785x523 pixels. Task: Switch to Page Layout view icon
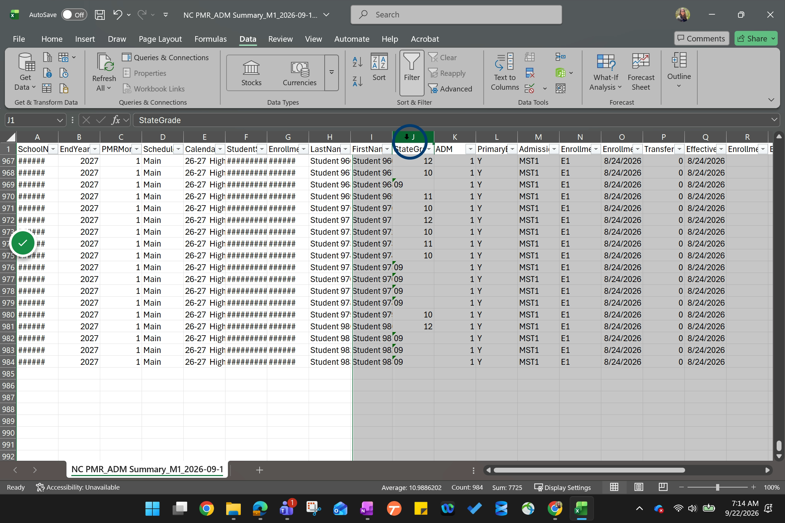pos(639,487)
